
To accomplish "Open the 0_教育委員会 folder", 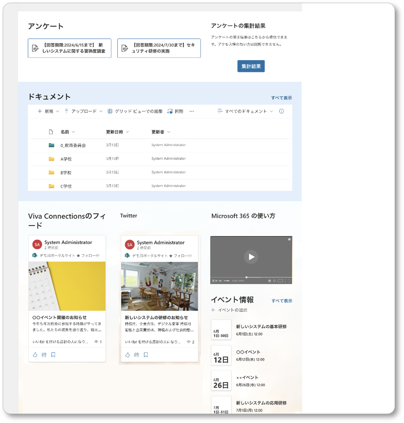I will [x=73, y=145].
